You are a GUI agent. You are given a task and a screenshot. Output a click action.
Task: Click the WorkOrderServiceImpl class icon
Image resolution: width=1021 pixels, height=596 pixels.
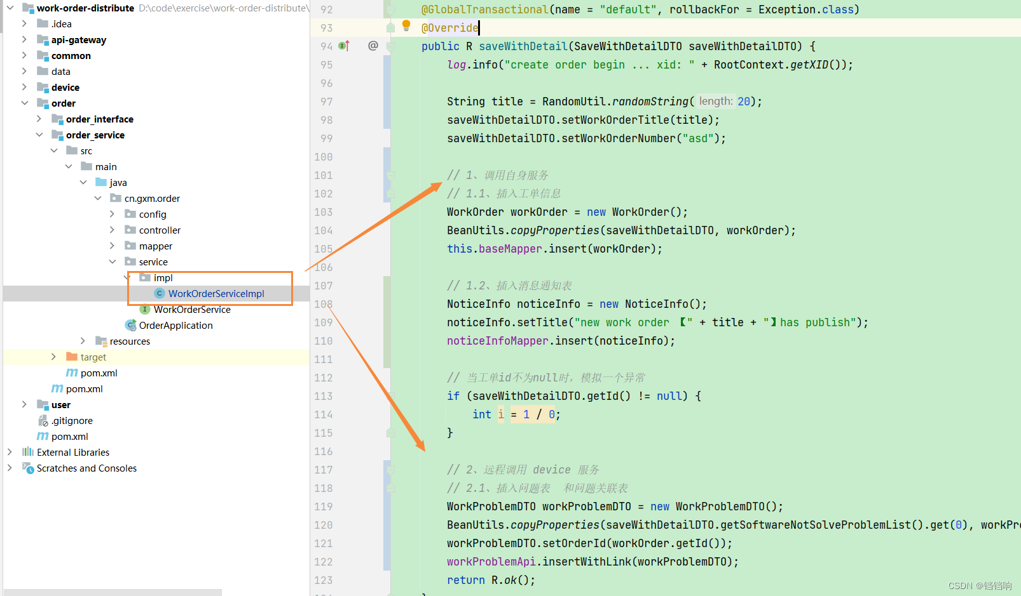pyautogui.click(x=160, y=293)
